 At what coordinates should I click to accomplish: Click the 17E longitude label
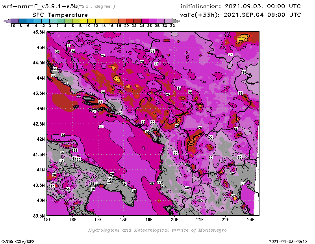click(x=98, y=220)
